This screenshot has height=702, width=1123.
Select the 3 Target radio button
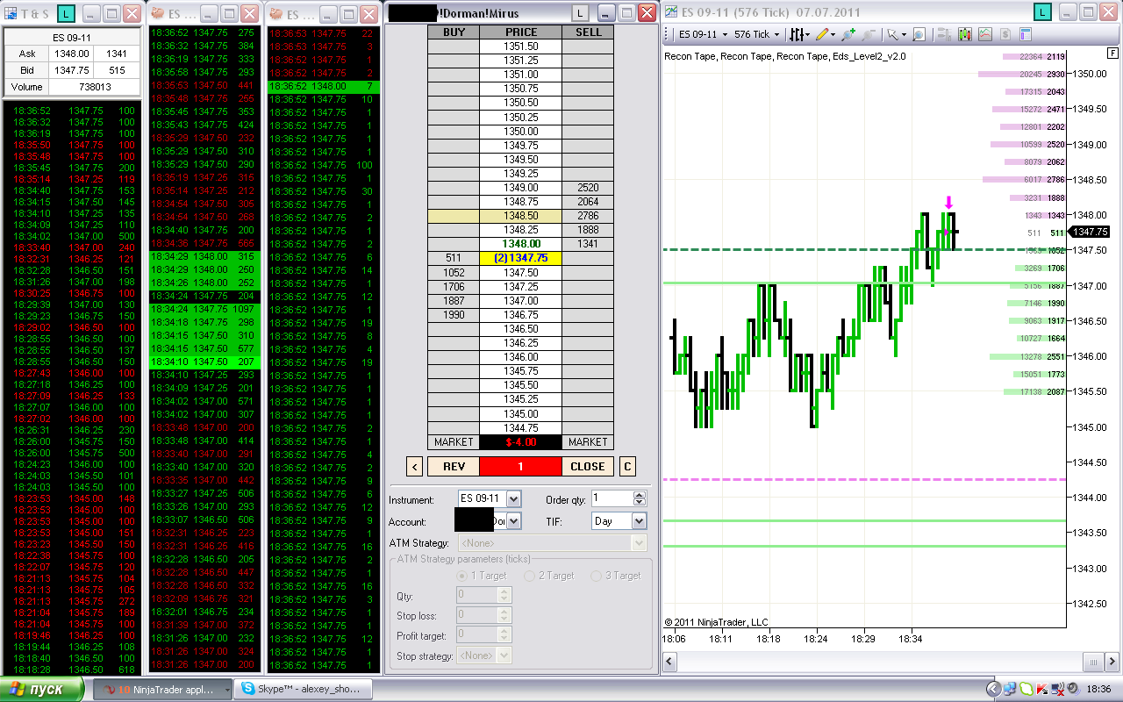tap(596, 576)
